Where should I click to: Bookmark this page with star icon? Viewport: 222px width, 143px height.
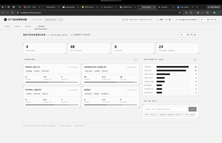180,13
